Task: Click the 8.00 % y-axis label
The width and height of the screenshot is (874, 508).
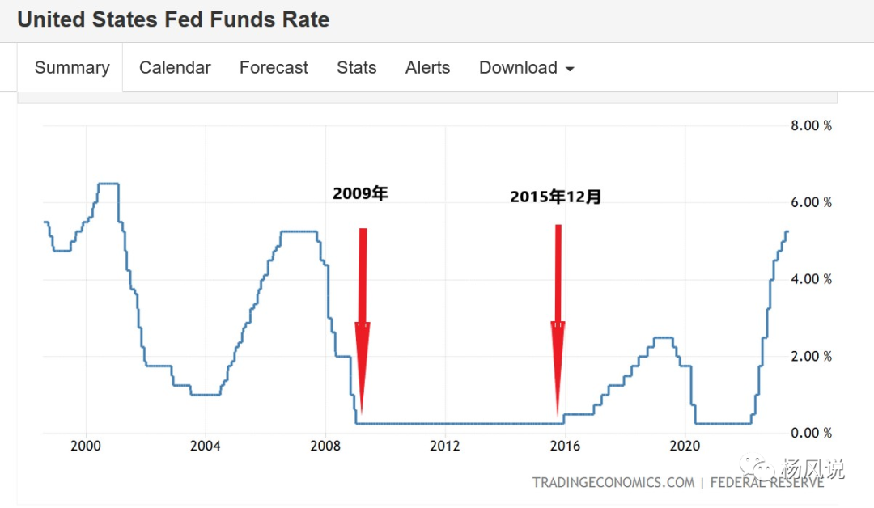Action: (811, 125)
